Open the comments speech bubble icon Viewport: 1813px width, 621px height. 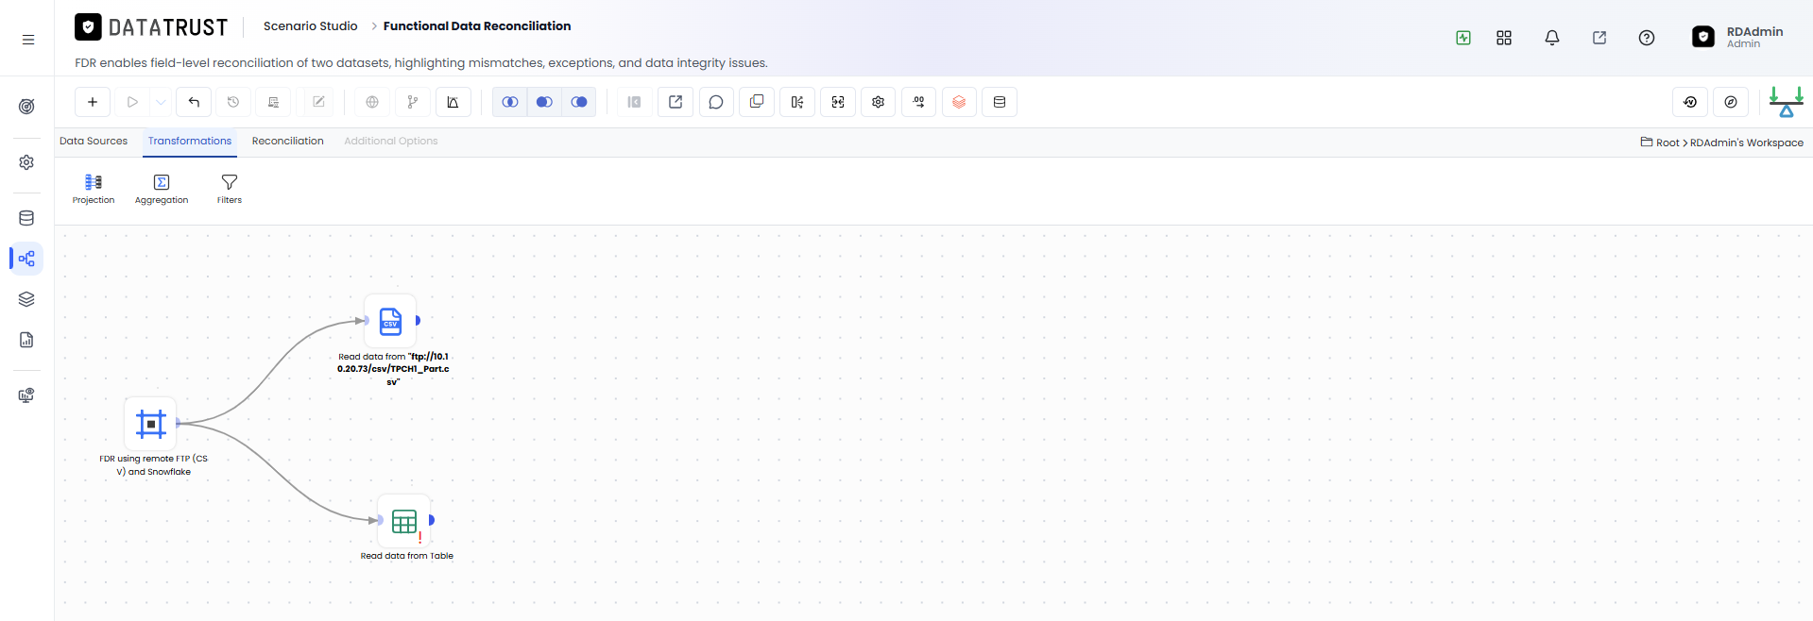[x=716, y=102]
